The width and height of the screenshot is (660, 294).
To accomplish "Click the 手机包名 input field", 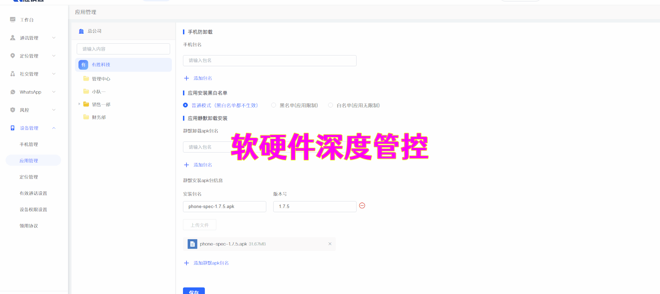I will [269, 61].
